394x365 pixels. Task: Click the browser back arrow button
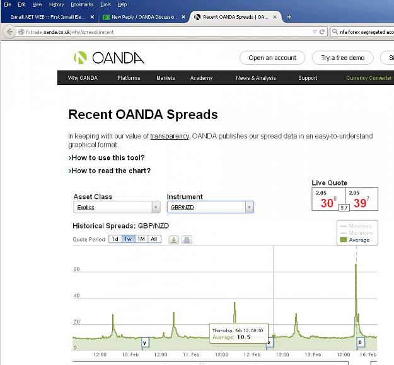(9, 32)
